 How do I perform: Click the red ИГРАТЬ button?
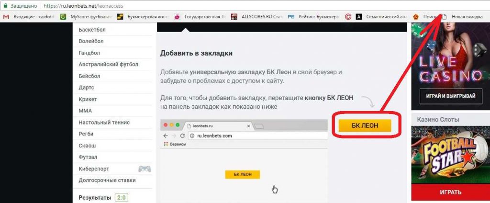click(450, 192)
